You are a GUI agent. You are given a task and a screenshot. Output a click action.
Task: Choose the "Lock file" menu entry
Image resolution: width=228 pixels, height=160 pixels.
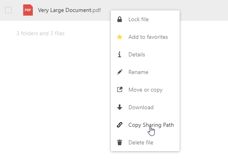pos(138,19)
